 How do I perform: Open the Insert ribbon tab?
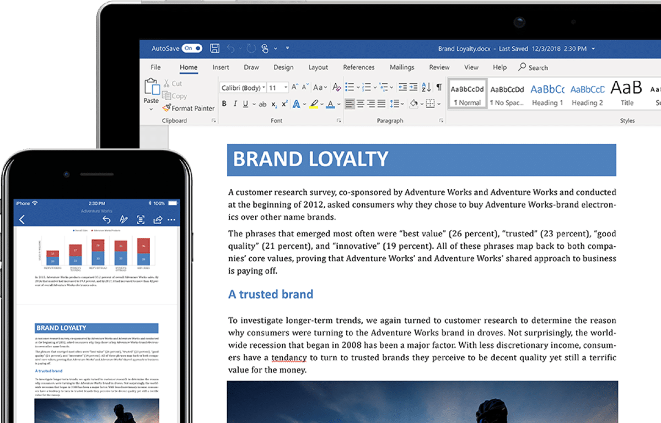(221, 67)
